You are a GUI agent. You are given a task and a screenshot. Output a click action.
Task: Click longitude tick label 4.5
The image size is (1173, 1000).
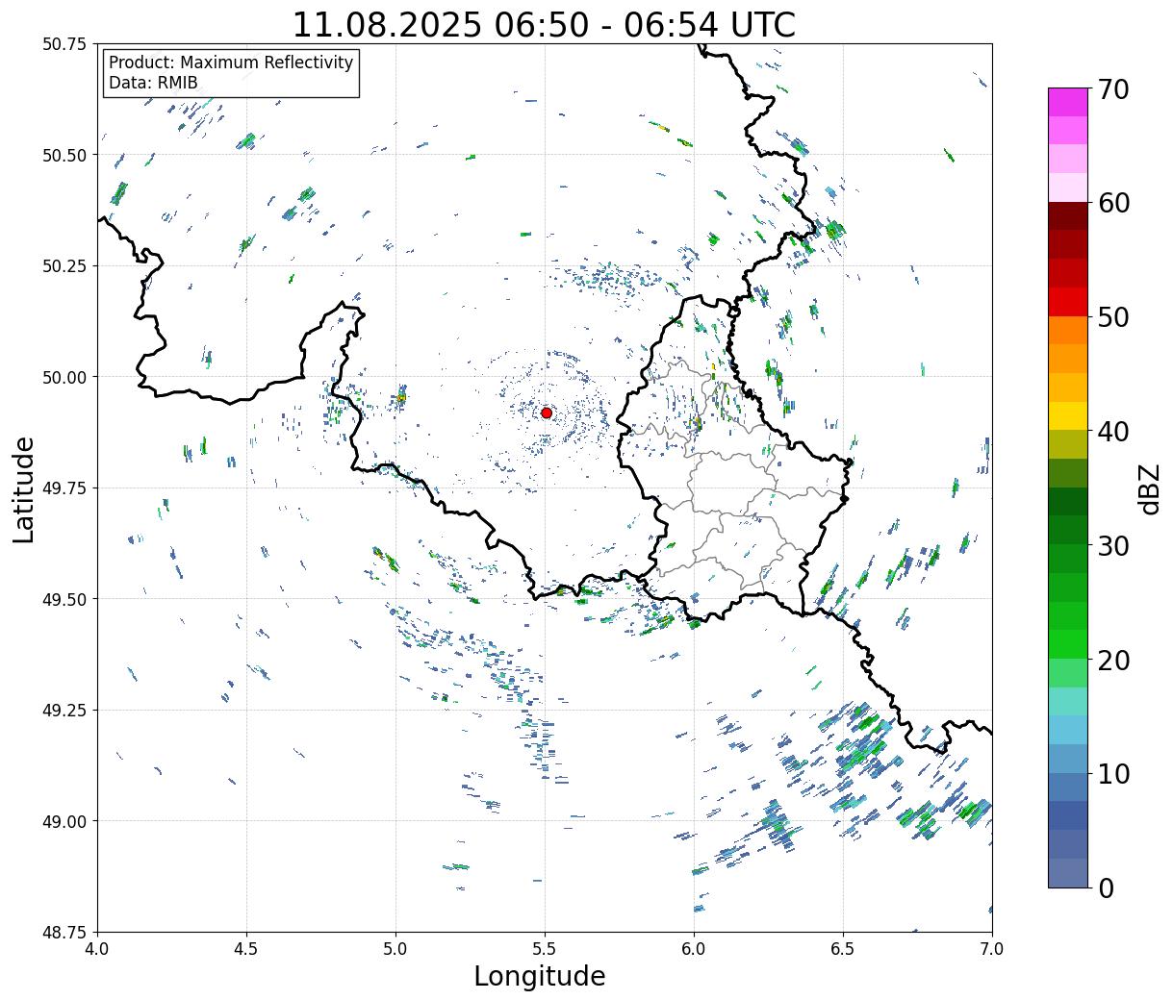pyautogui.click(x=246, y=949)
